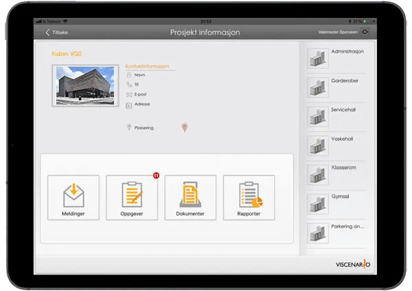
Task: Open the Oppgaver clipboard tile
Action: pos(132,197)
